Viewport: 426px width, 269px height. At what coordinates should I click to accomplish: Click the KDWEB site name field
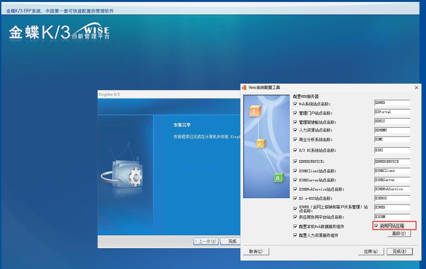click(392, 103)
